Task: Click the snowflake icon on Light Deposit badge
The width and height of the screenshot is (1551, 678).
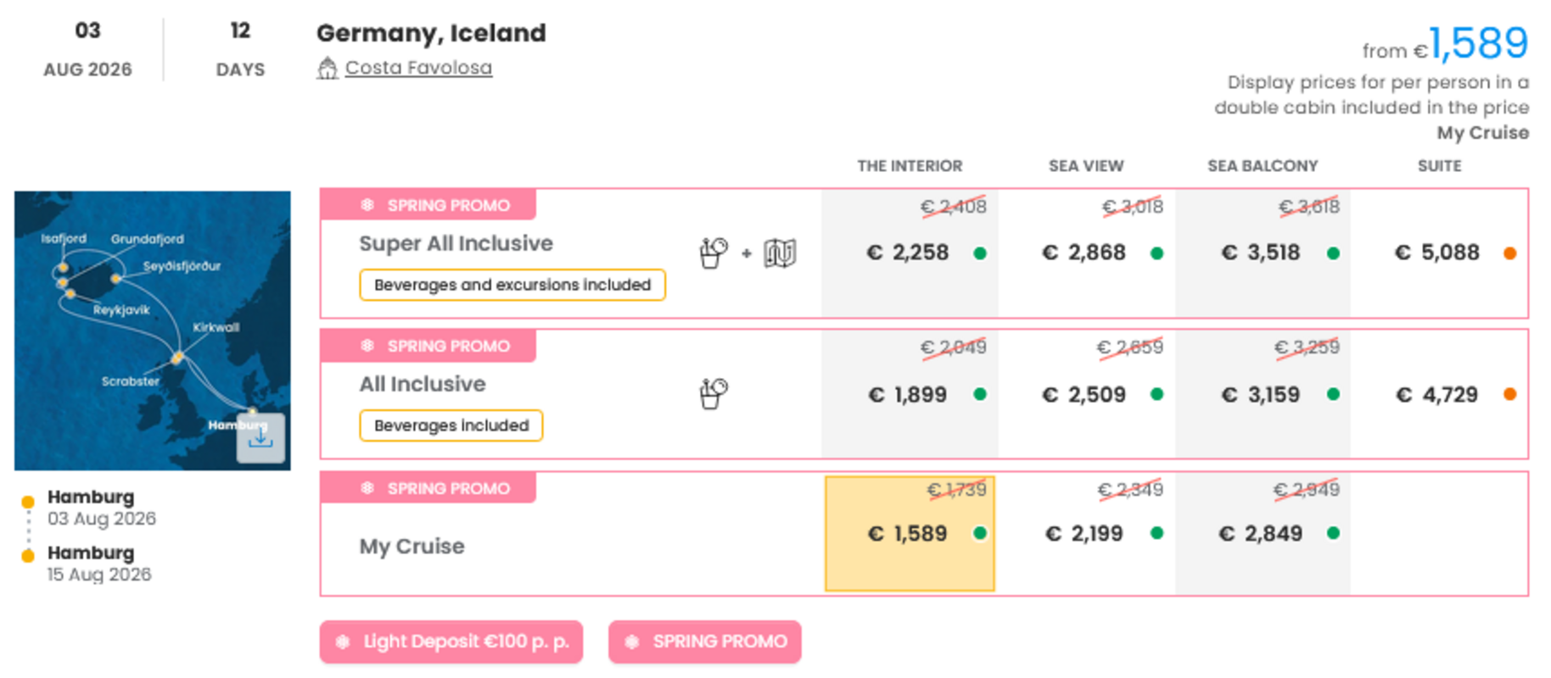Action: pyautogui.click(x=343, y=642)
